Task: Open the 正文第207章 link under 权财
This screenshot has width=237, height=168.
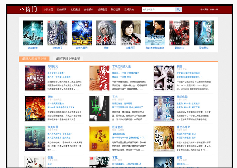Action: pos(188,73)
